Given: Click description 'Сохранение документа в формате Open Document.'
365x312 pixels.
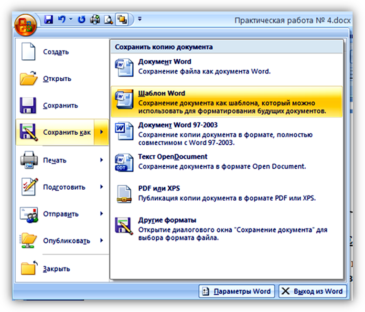Looking at the screenshot, I should 222,166.
